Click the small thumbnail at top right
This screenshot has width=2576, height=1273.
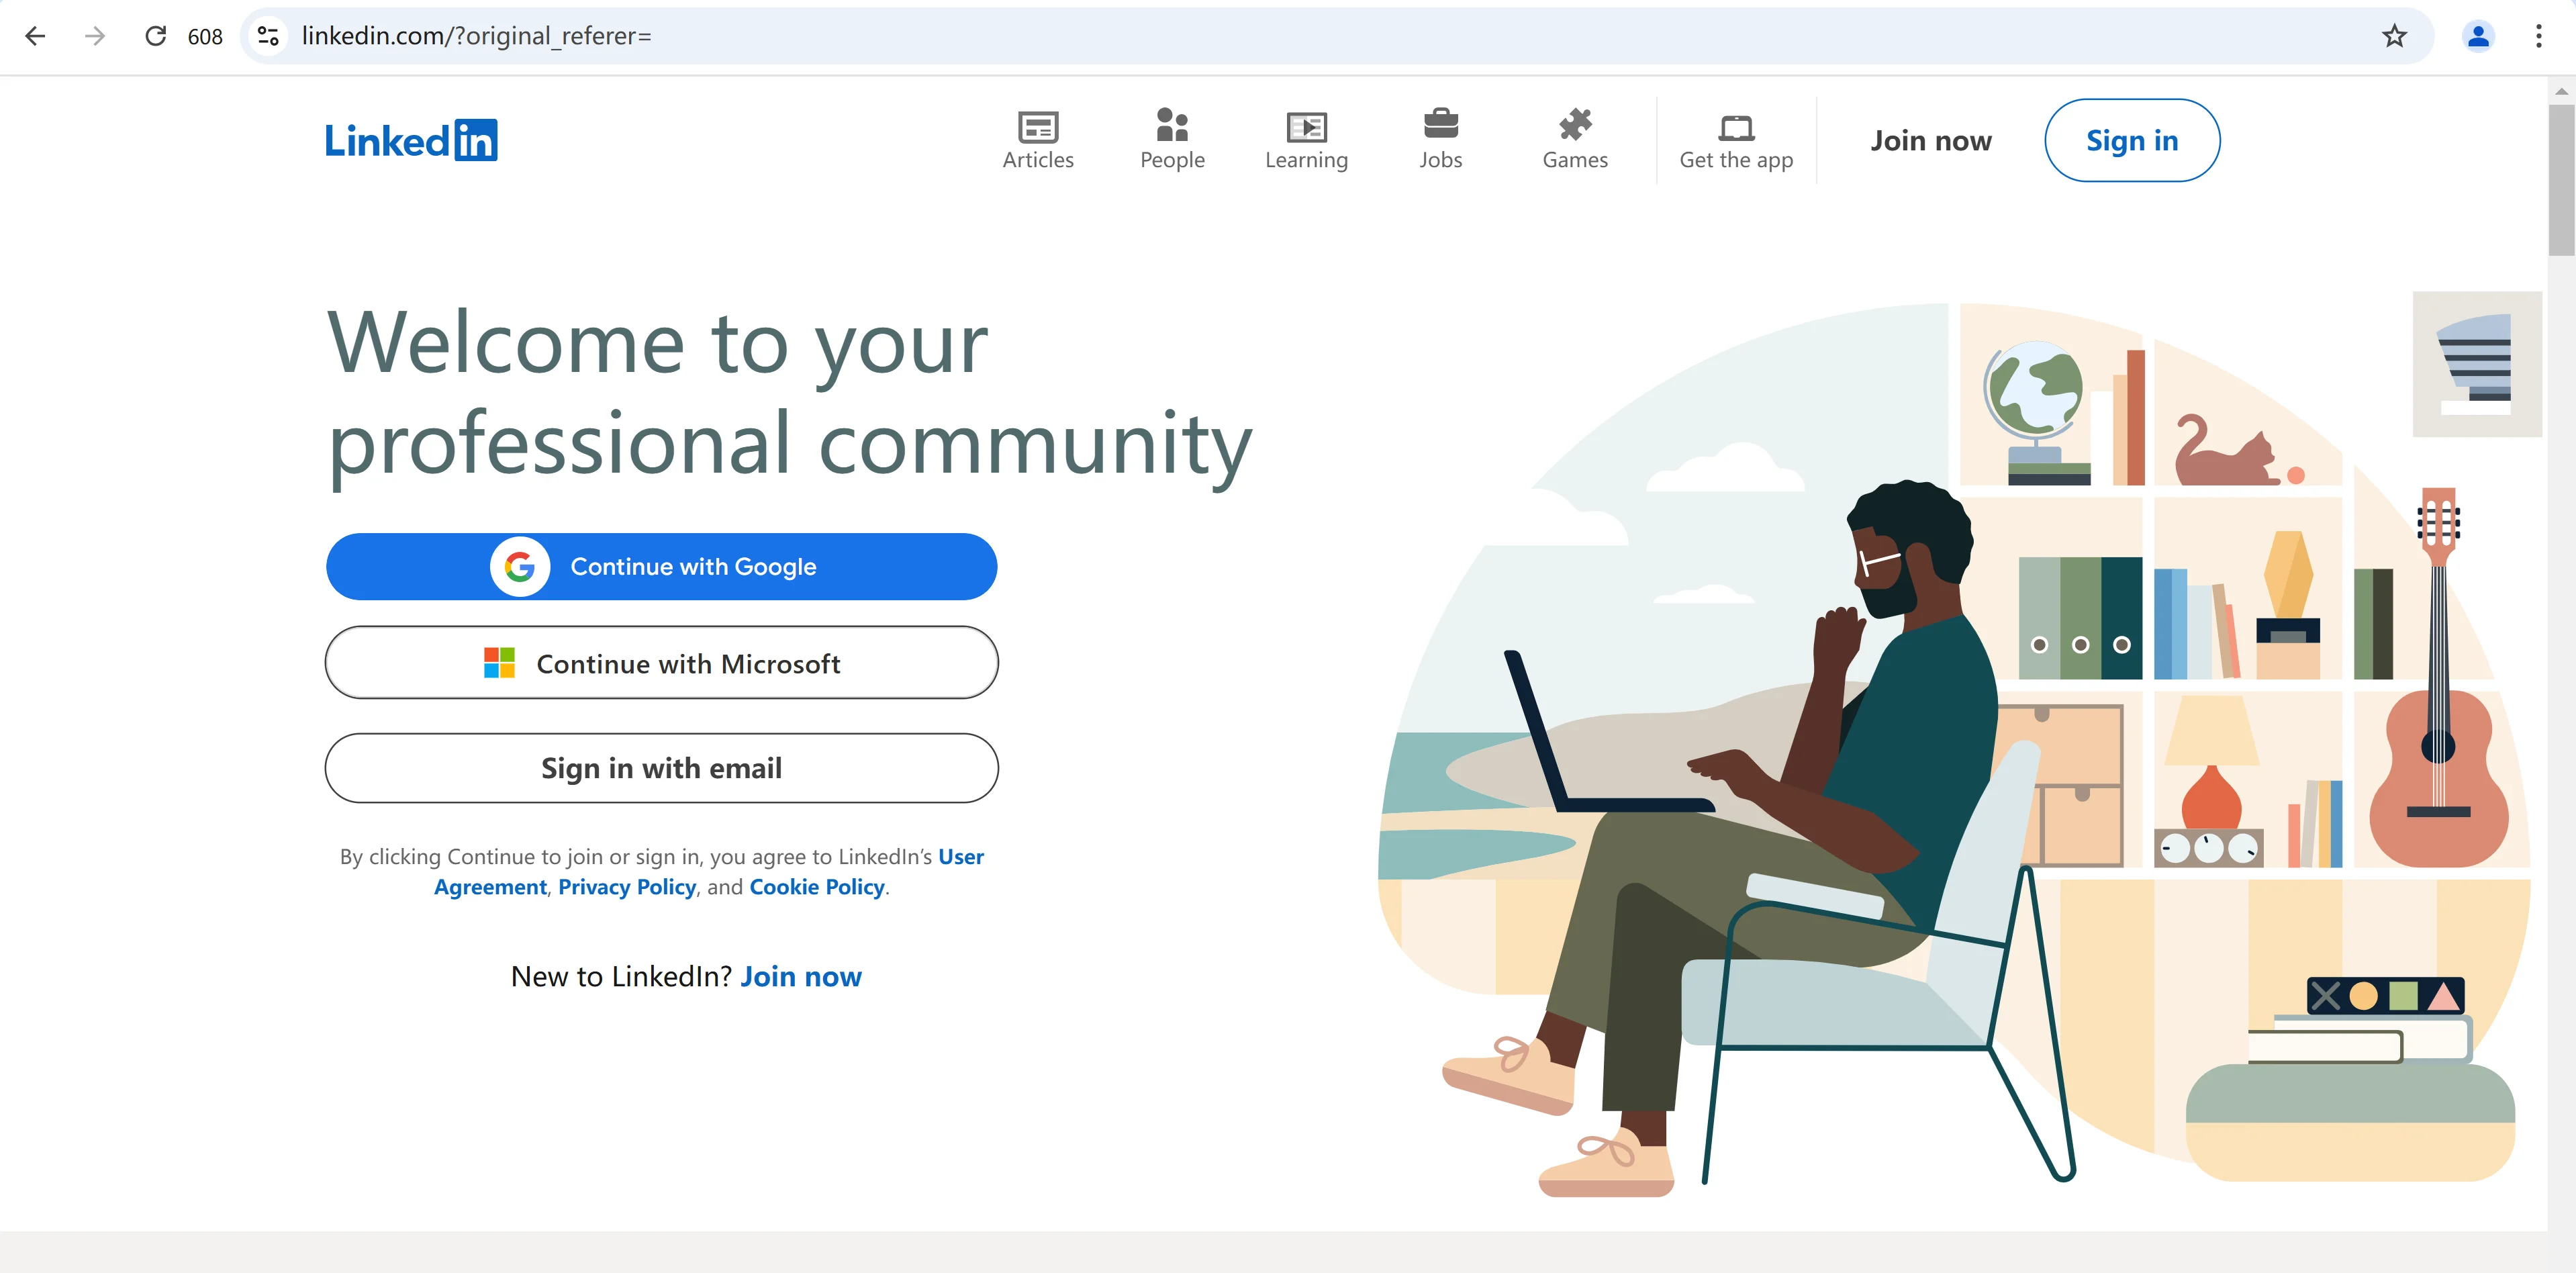tap(2477, 364)
